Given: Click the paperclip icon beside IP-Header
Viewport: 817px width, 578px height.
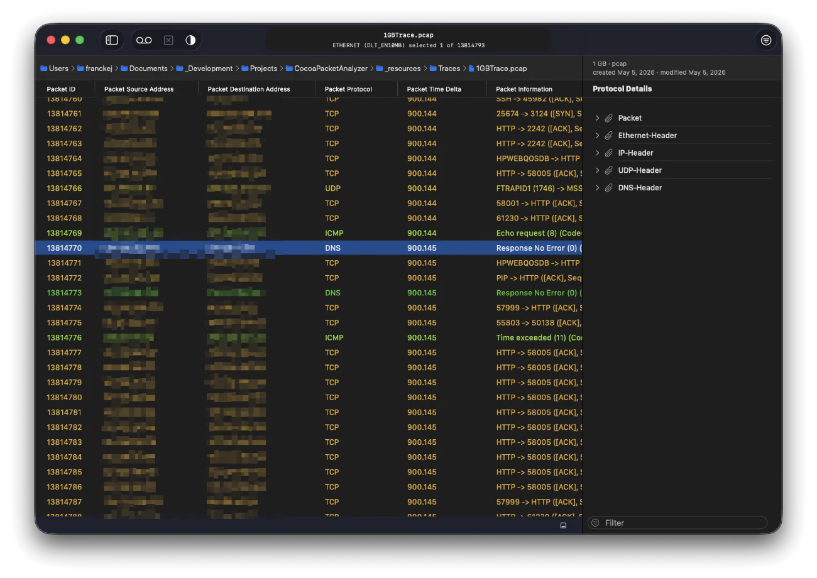Looking at the screenshot, I should [608, 153].
